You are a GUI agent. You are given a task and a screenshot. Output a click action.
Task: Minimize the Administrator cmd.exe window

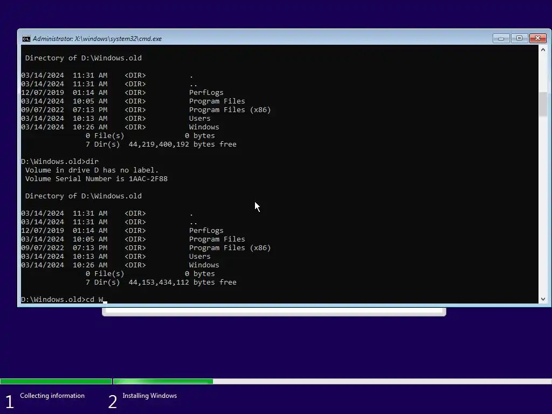501,38
